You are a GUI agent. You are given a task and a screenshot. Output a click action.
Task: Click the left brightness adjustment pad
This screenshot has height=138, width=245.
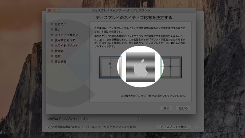pos(110,67)
